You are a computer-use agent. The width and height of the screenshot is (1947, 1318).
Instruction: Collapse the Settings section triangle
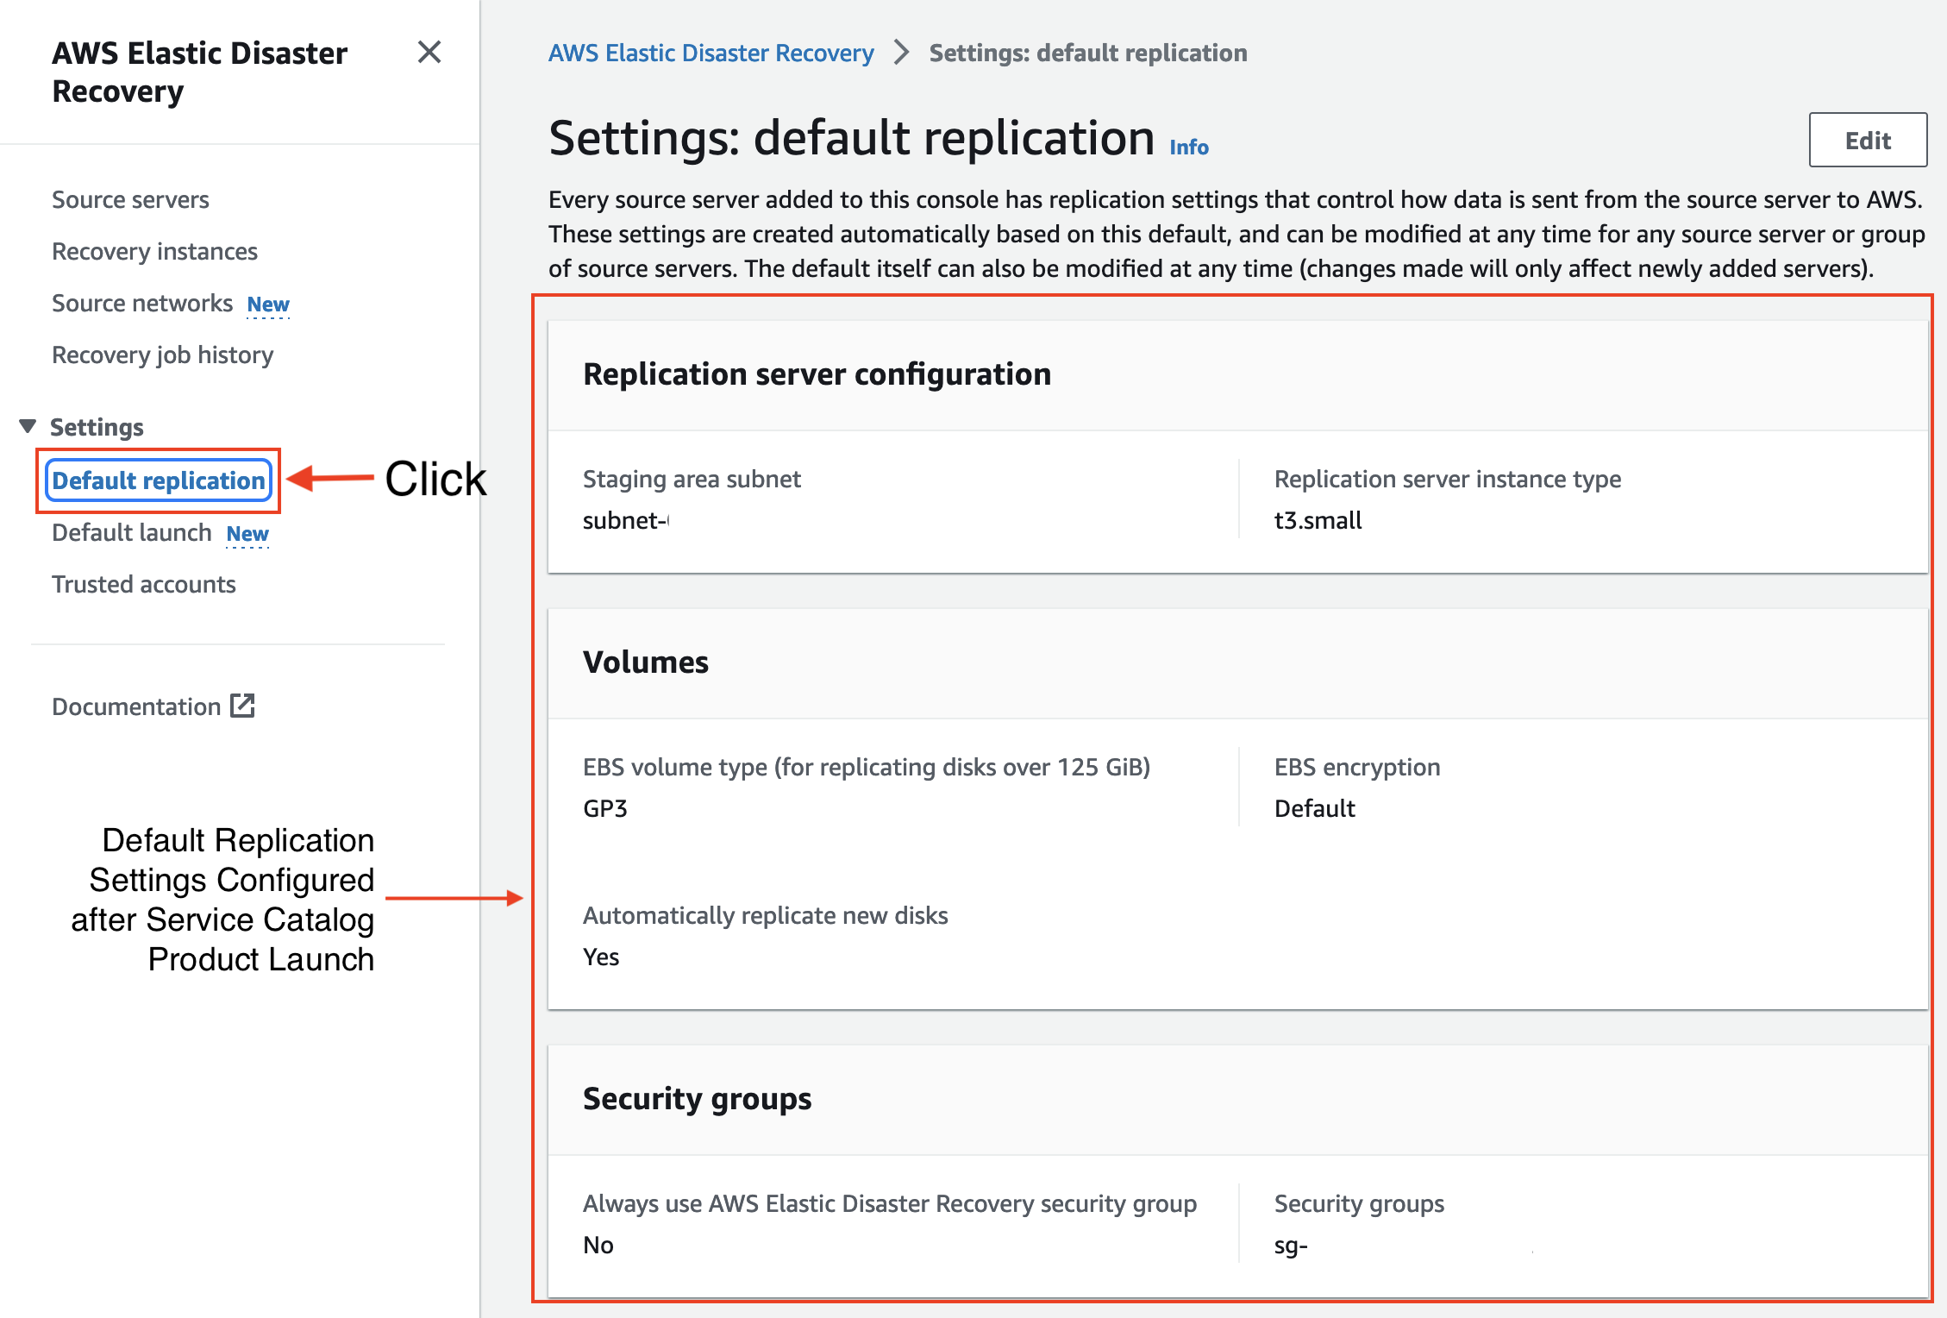click(x=26, y=425)
